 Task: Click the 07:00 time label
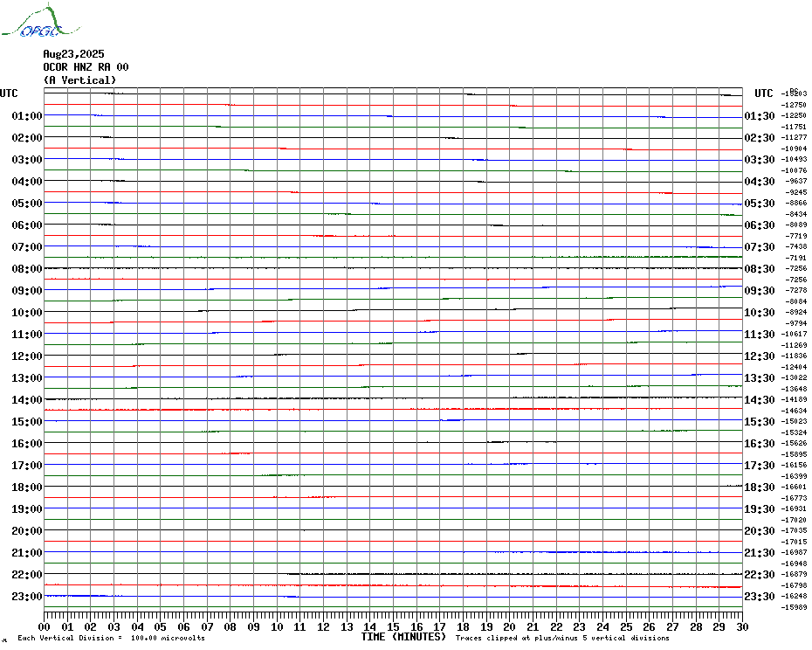(x=27, y=246)
